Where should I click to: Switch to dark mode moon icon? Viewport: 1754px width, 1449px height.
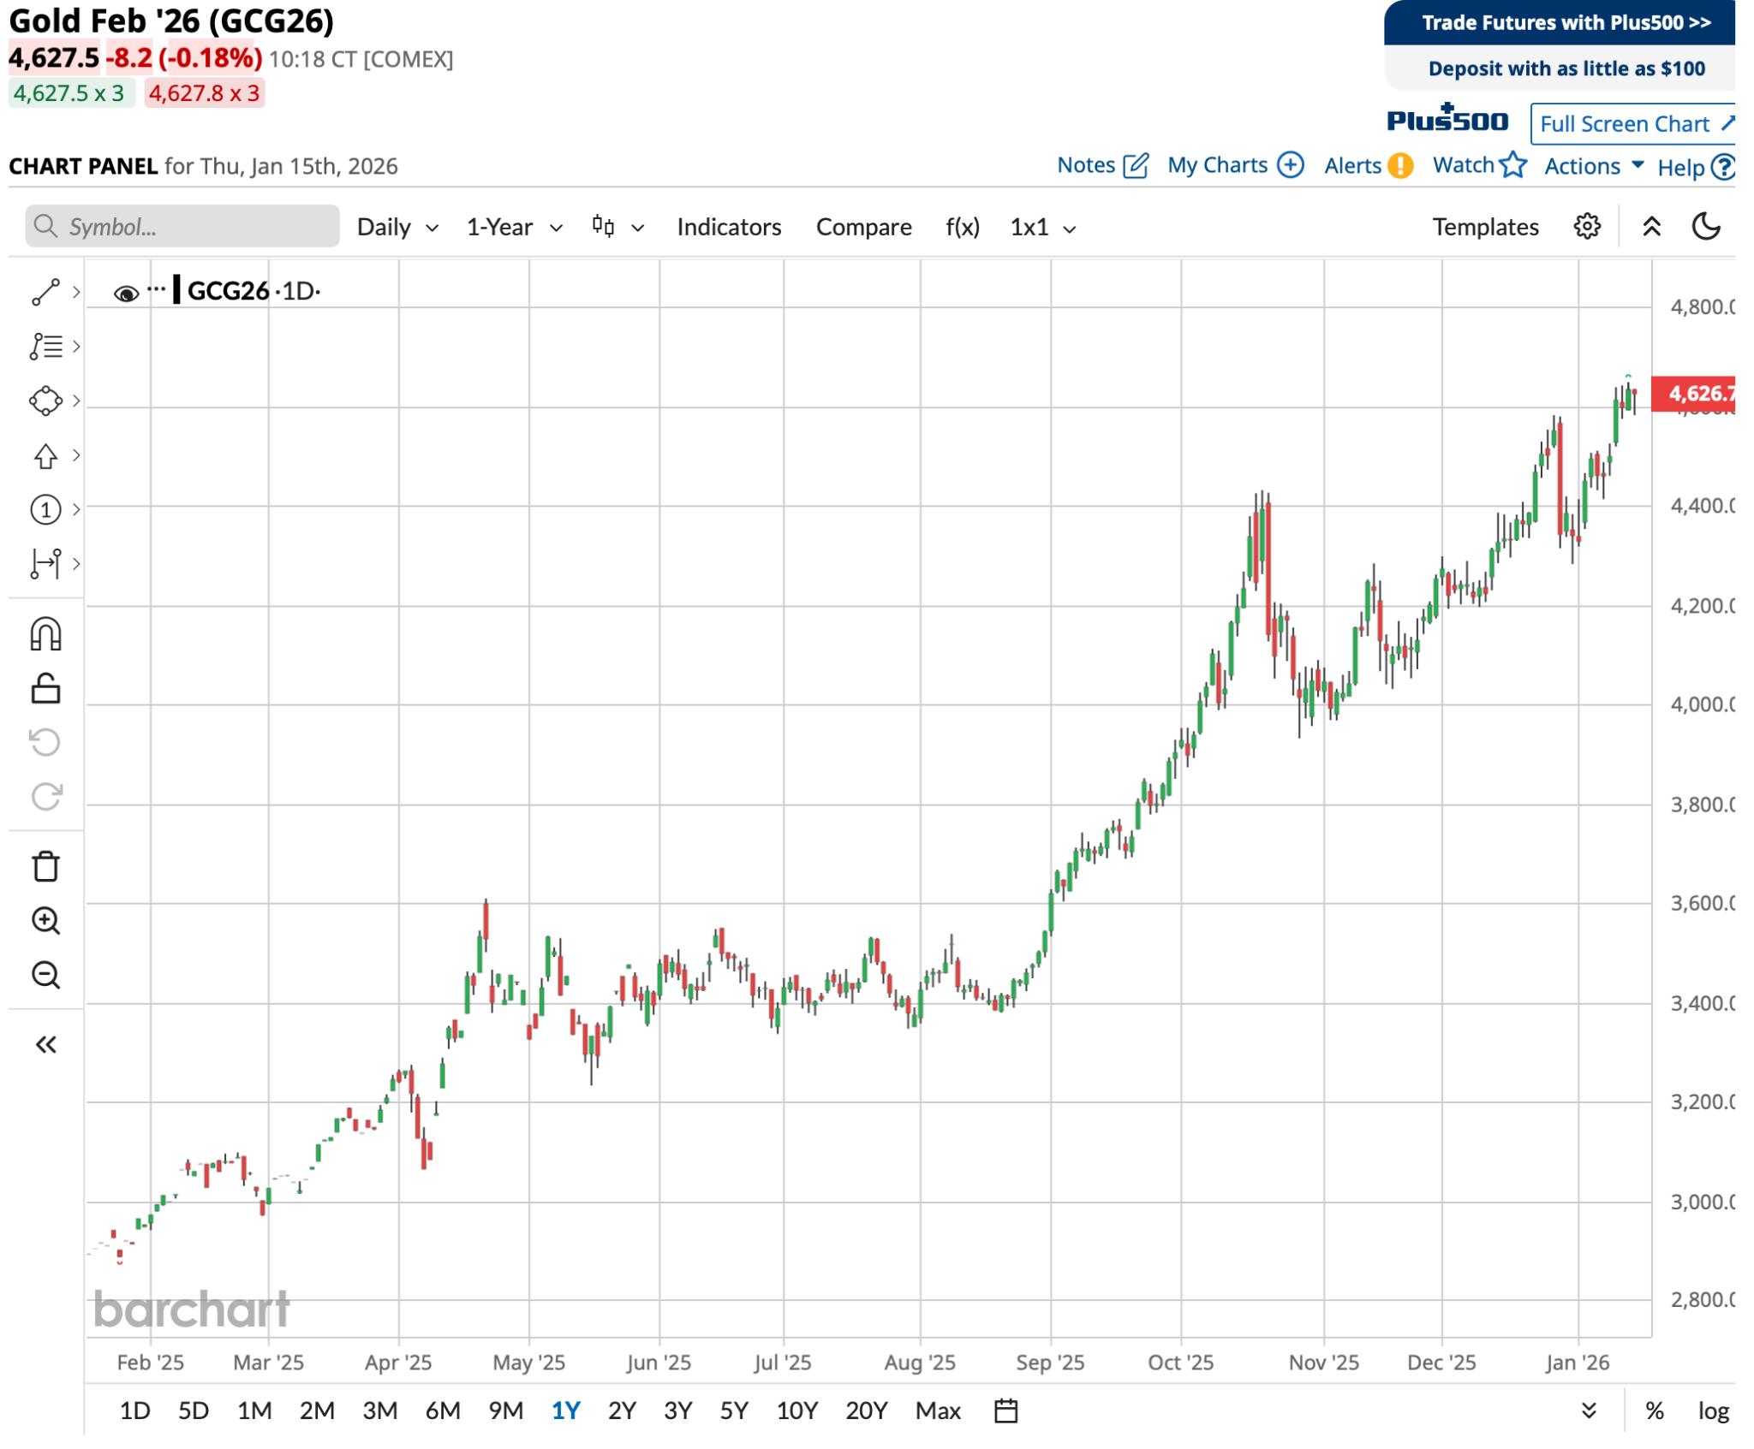pyautogui.click(x=1705, y=227)
